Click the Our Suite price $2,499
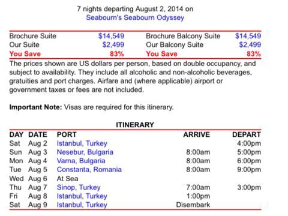 tap(113, 44)
